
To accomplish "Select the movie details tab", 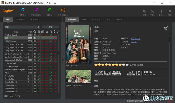I will (72, 19).
